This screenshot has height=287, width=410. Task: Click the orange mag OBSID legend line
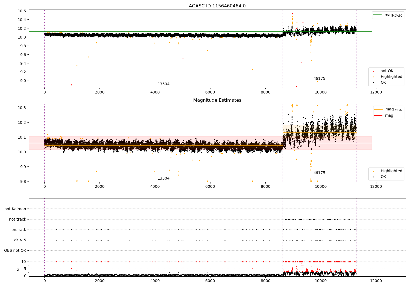click(379, 109)
